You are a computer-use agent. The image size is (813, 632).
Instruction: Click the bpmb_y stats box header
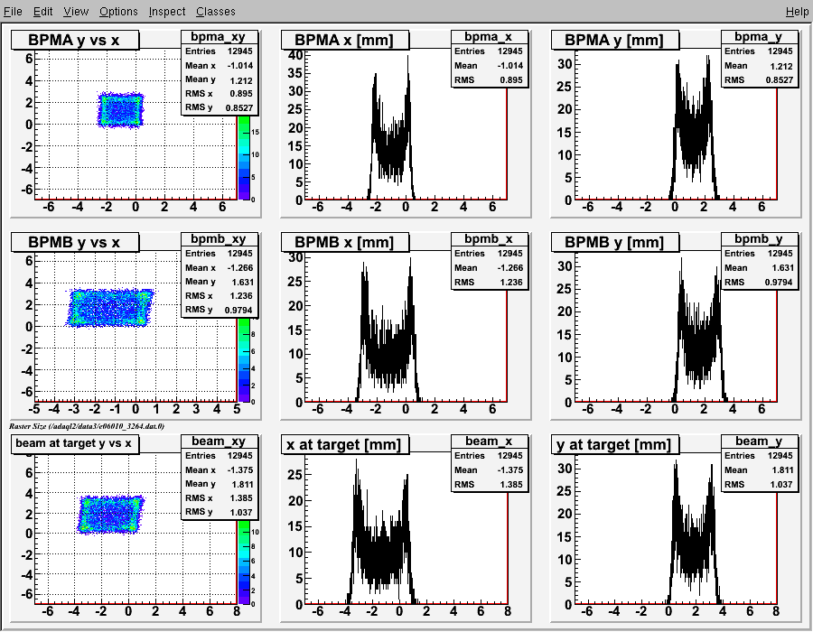[759, 239]
